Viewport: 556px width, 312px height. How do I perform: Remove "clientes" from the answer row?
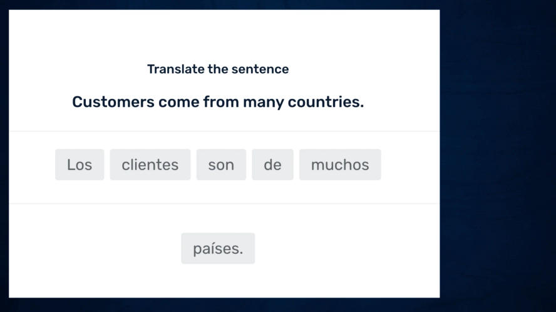[x=150, y=164]
